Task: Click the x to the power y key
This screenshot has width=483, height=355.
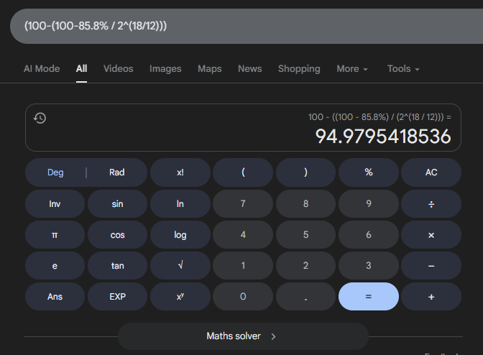Action: tap(180, 297)
